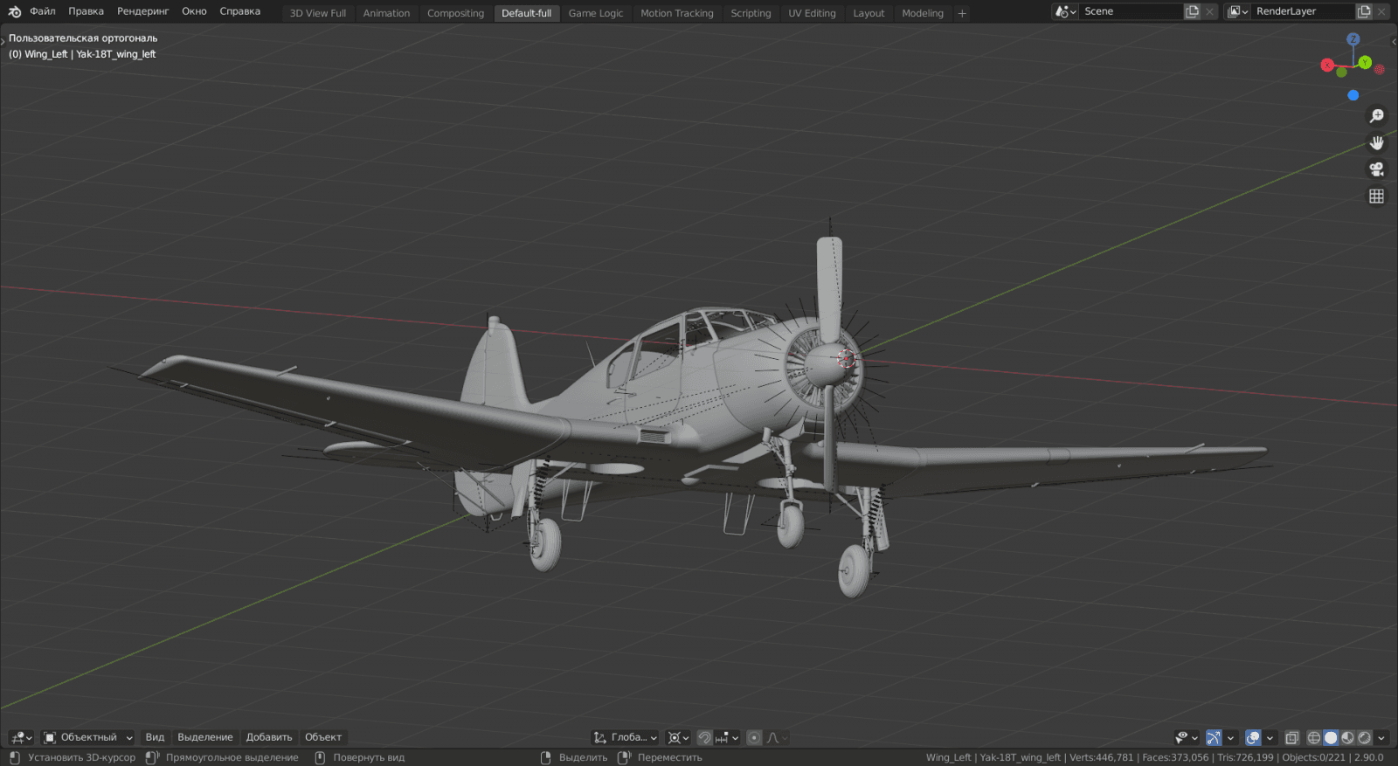Toggle show gizmos button
This screenshot has height=766, width=1398.
coord(1214,738)
